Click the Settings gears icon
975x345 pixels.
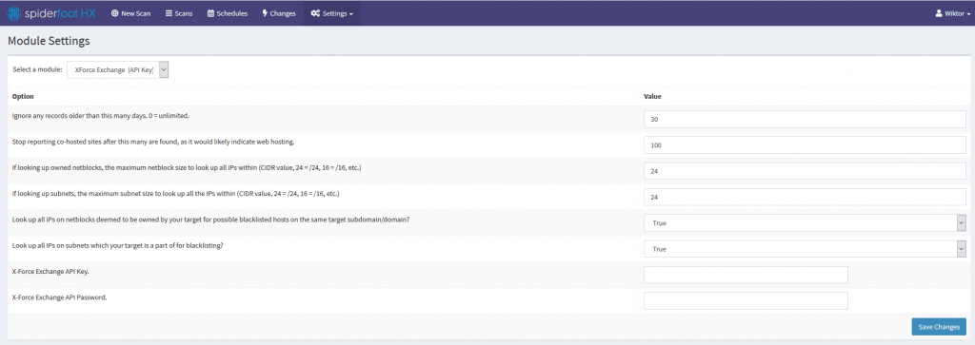pyautogui.click(x=315, y=13)
